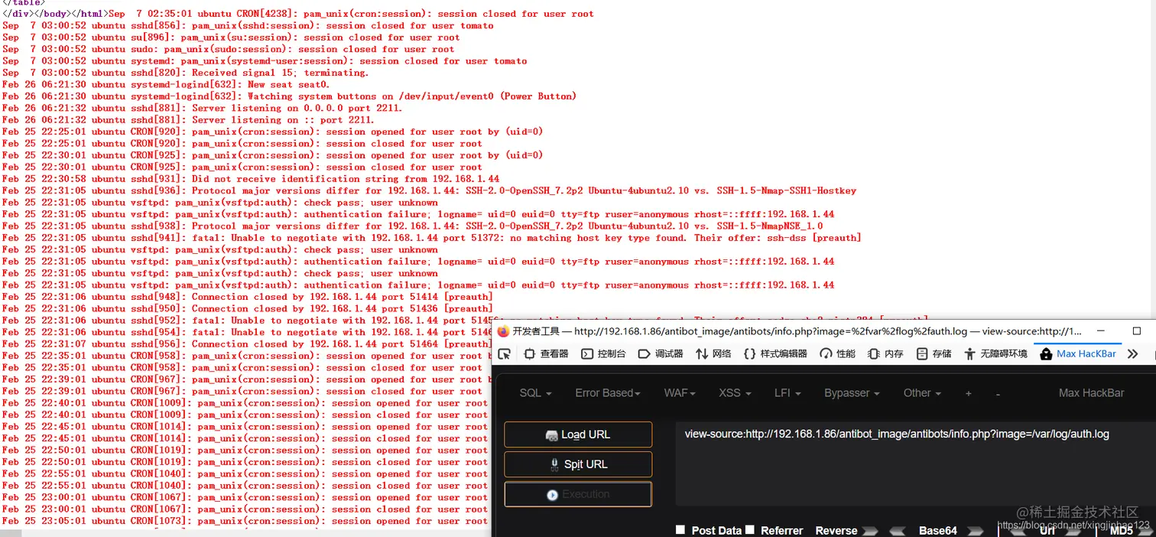This screenshot has width=1156, height=537.
Task: Click the Memory chip icon beside 内存
Action: pyautogui.click(x=874, y=353)
